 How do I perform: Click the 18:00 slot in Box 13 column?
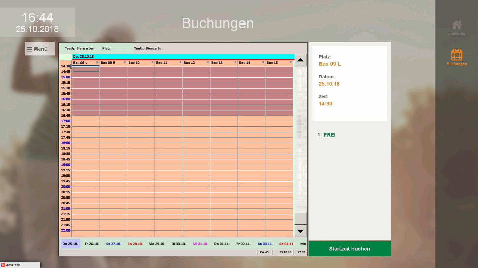point(223,143)
